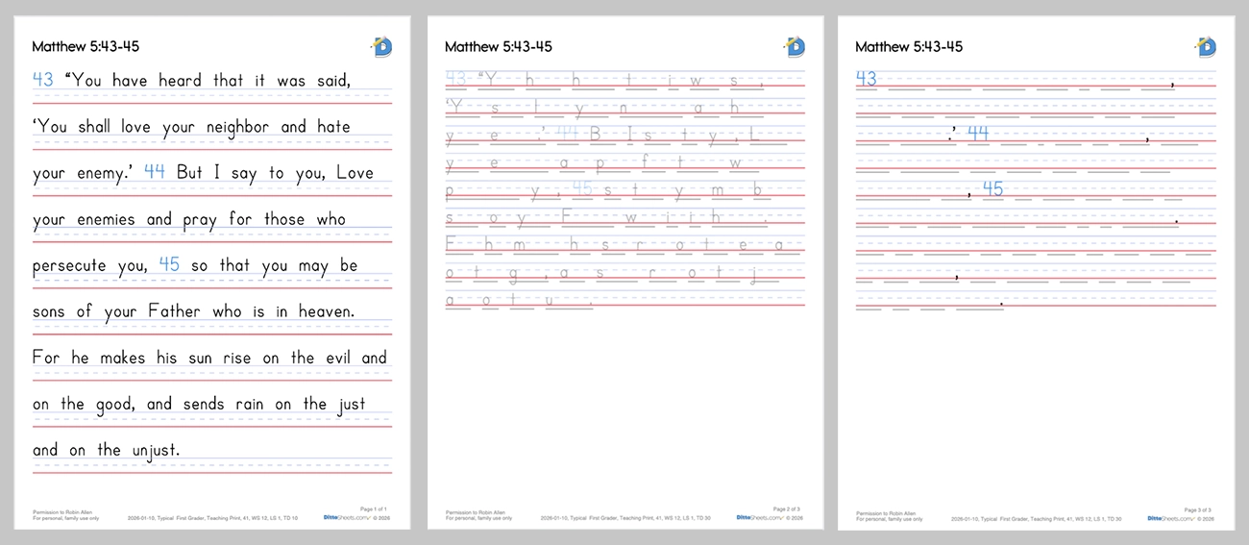This screenshot has height=545, width=1249.
Task: Click verse number 43 on the blank-lines page
Action: click(867, 79)
